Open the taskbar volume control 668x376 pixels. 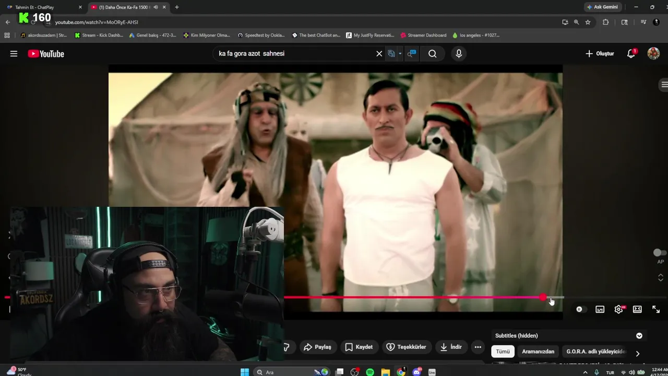[632, 372]
